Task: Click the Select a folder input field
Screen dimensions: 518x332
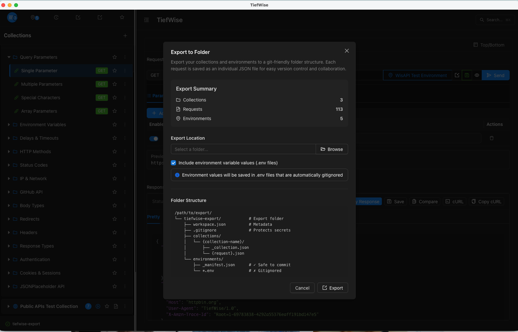Action: (x=243, y=149)
